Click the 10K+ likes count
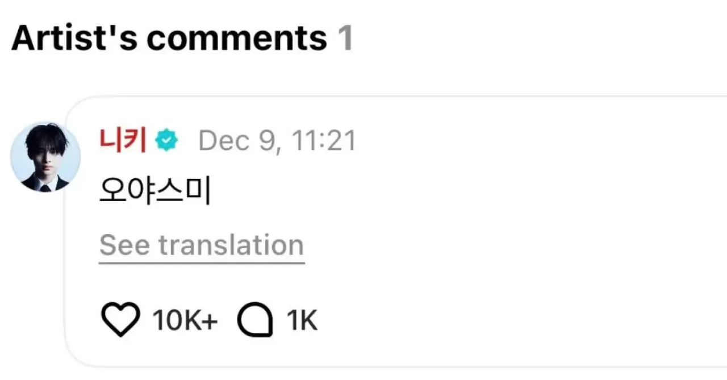The height and width of the screenshot is (380, 727). 185,321
